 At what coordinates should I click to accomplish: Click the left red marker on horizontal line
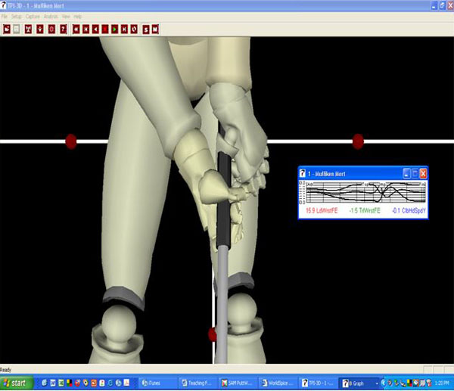[71, 141]
